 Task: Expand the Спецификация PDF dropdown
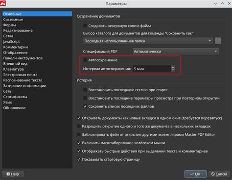pyautogui.click(x=176, y=51)
